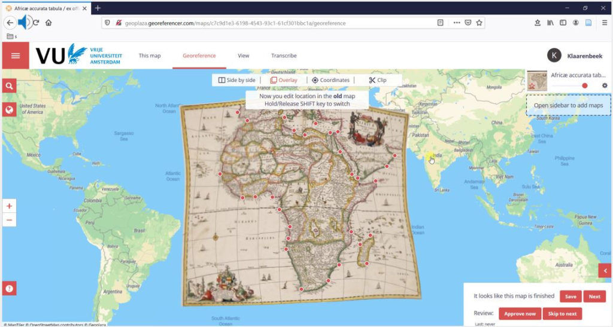Click the Approve now button
Viewport: 613px width, 327px height.
coord(520,313)
